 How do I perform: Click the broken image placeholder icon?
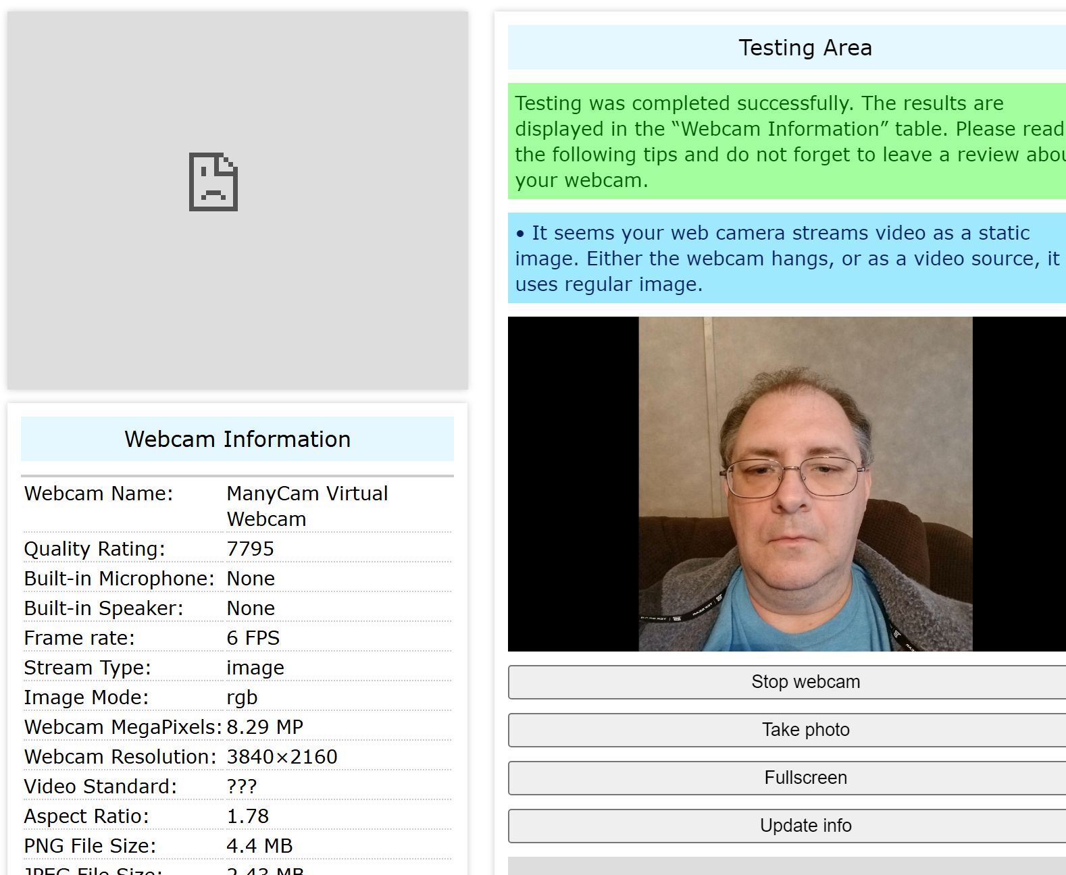pos(213,182)
